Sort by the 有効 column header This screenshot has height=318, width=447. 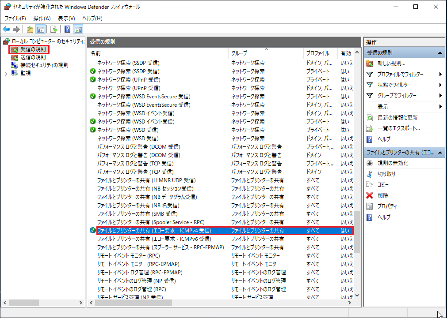(x=345, y=53)
